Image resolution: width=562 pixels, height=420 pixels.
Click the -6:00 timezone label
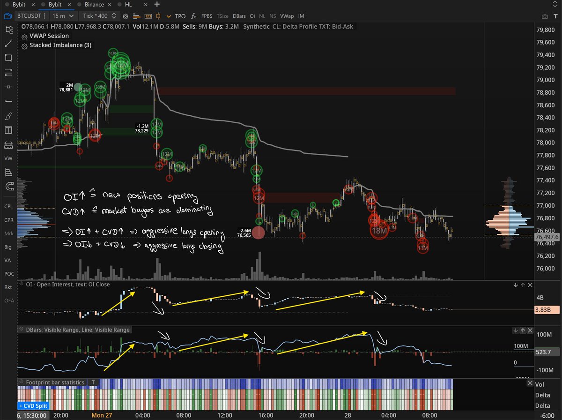click(x=547, y=415)
